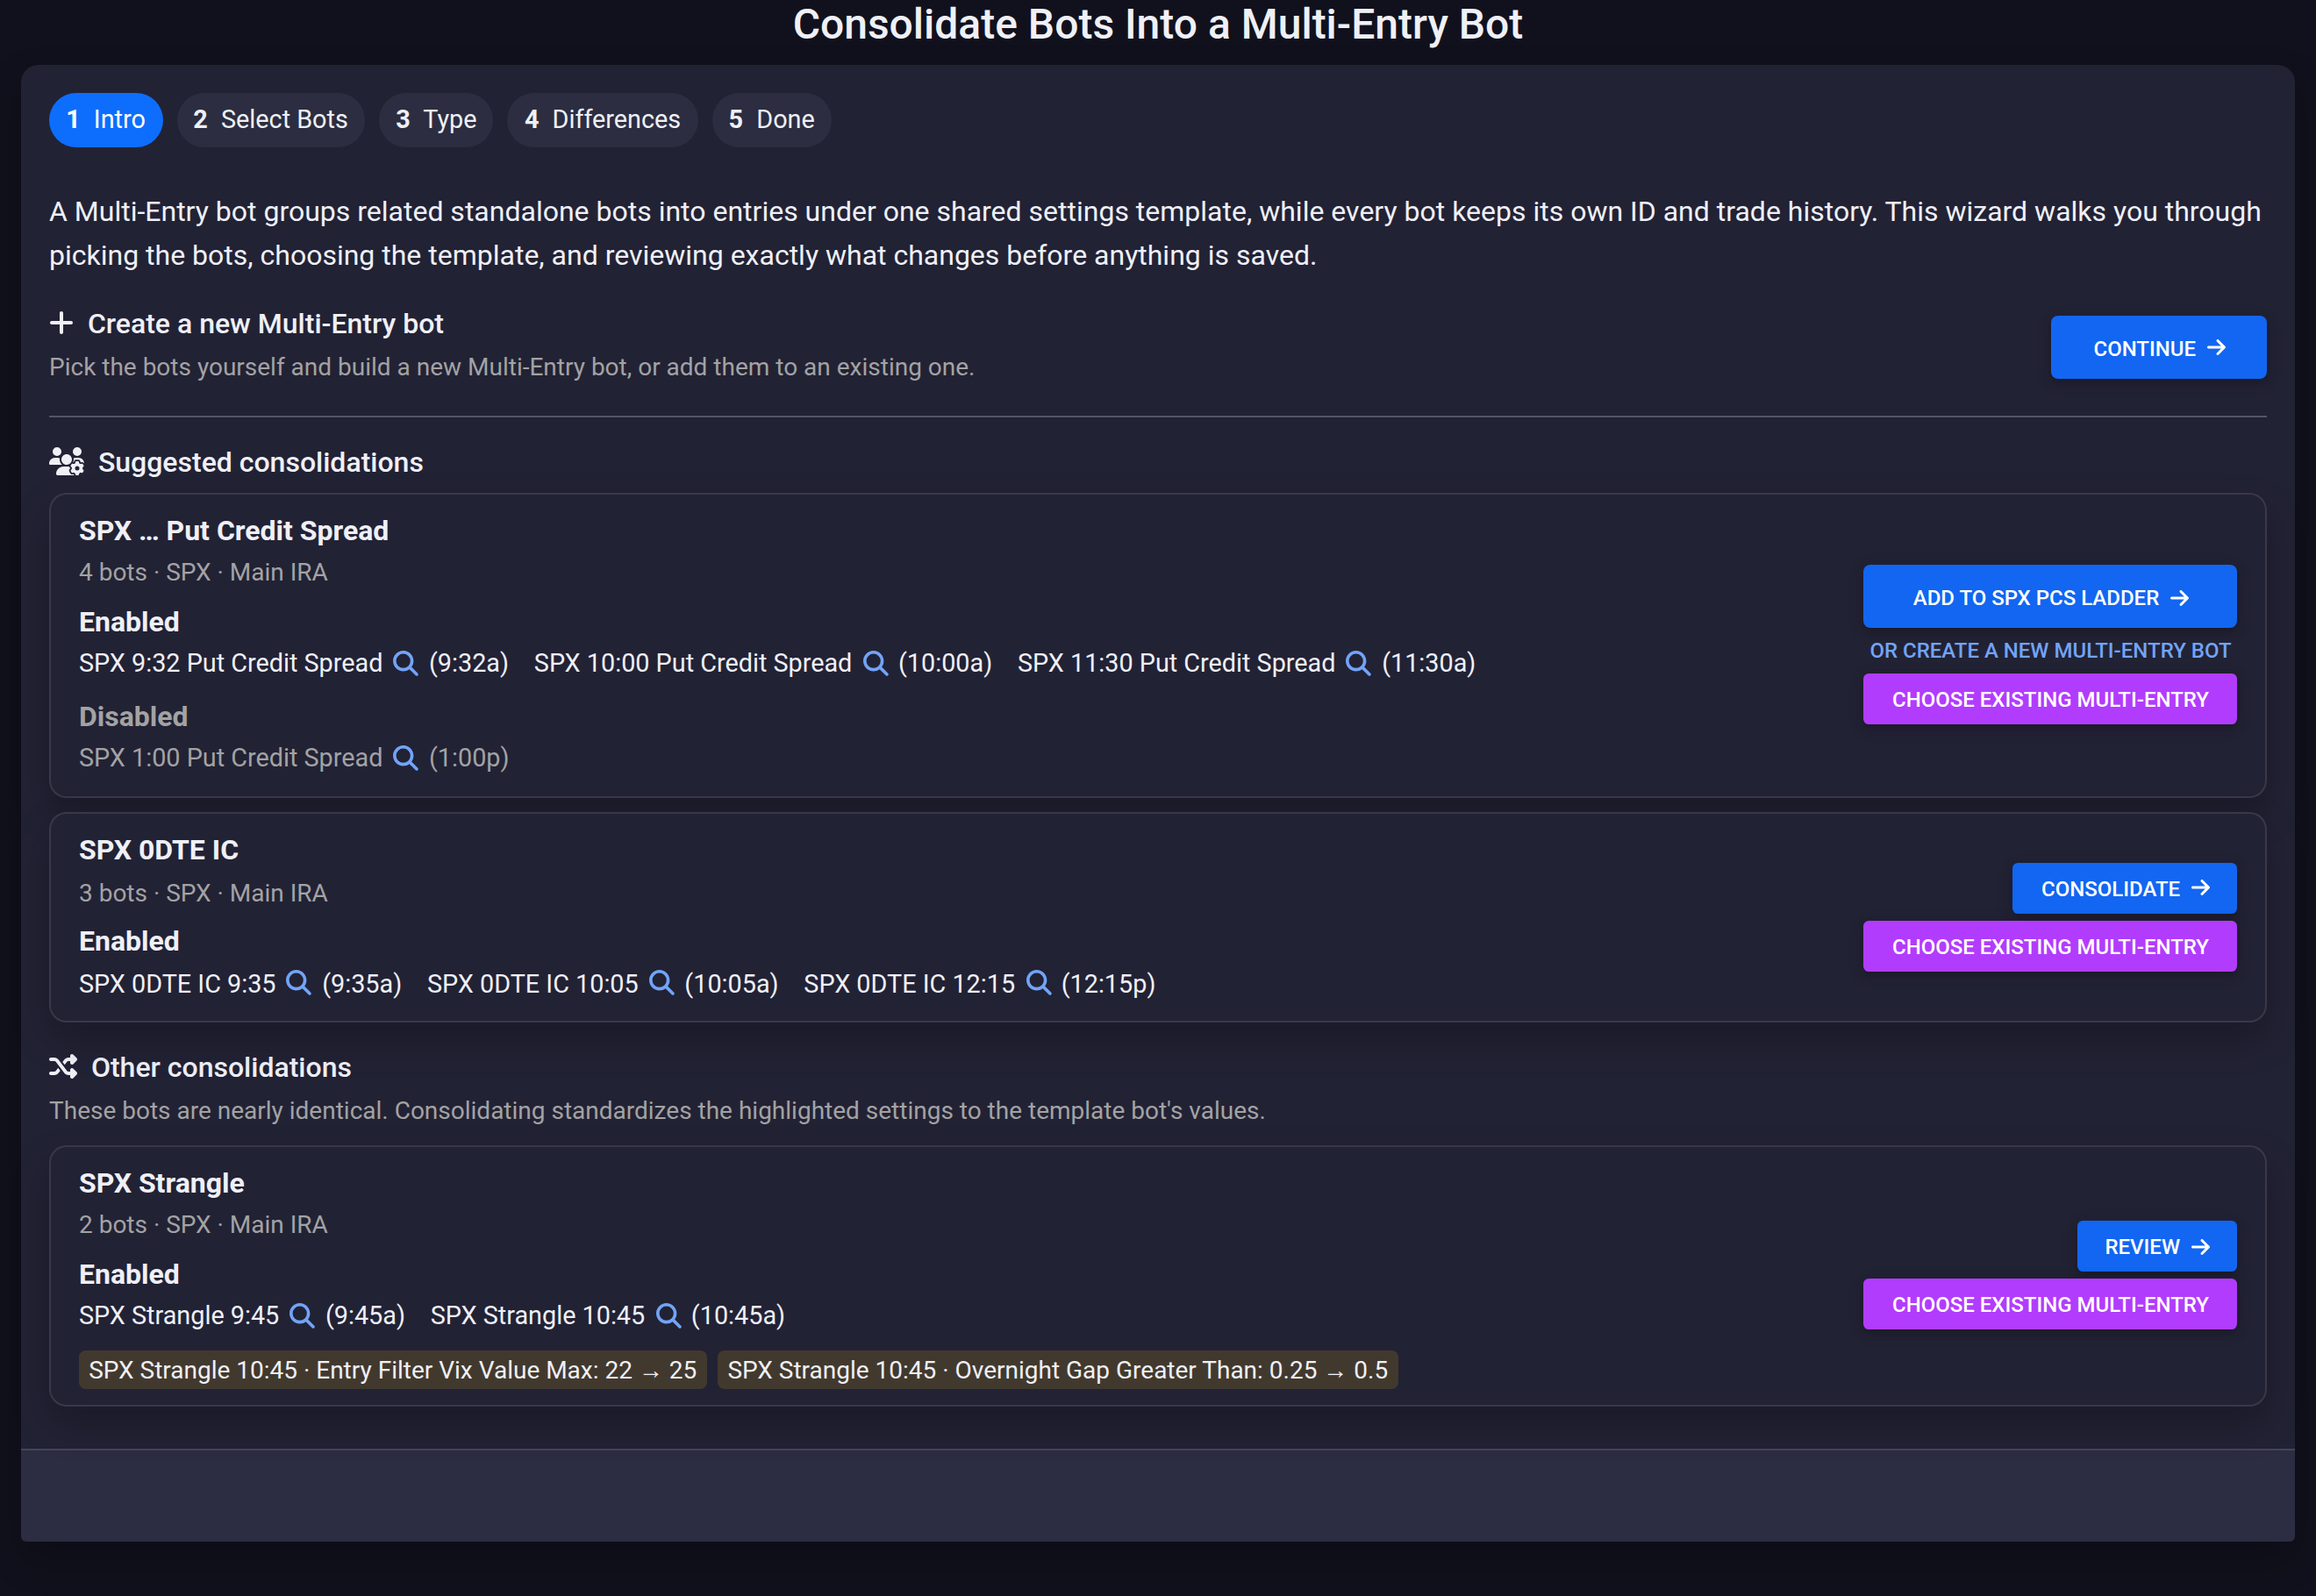Click SPX 9:32 Put Credit Spread bot name

tap(231, 663)
